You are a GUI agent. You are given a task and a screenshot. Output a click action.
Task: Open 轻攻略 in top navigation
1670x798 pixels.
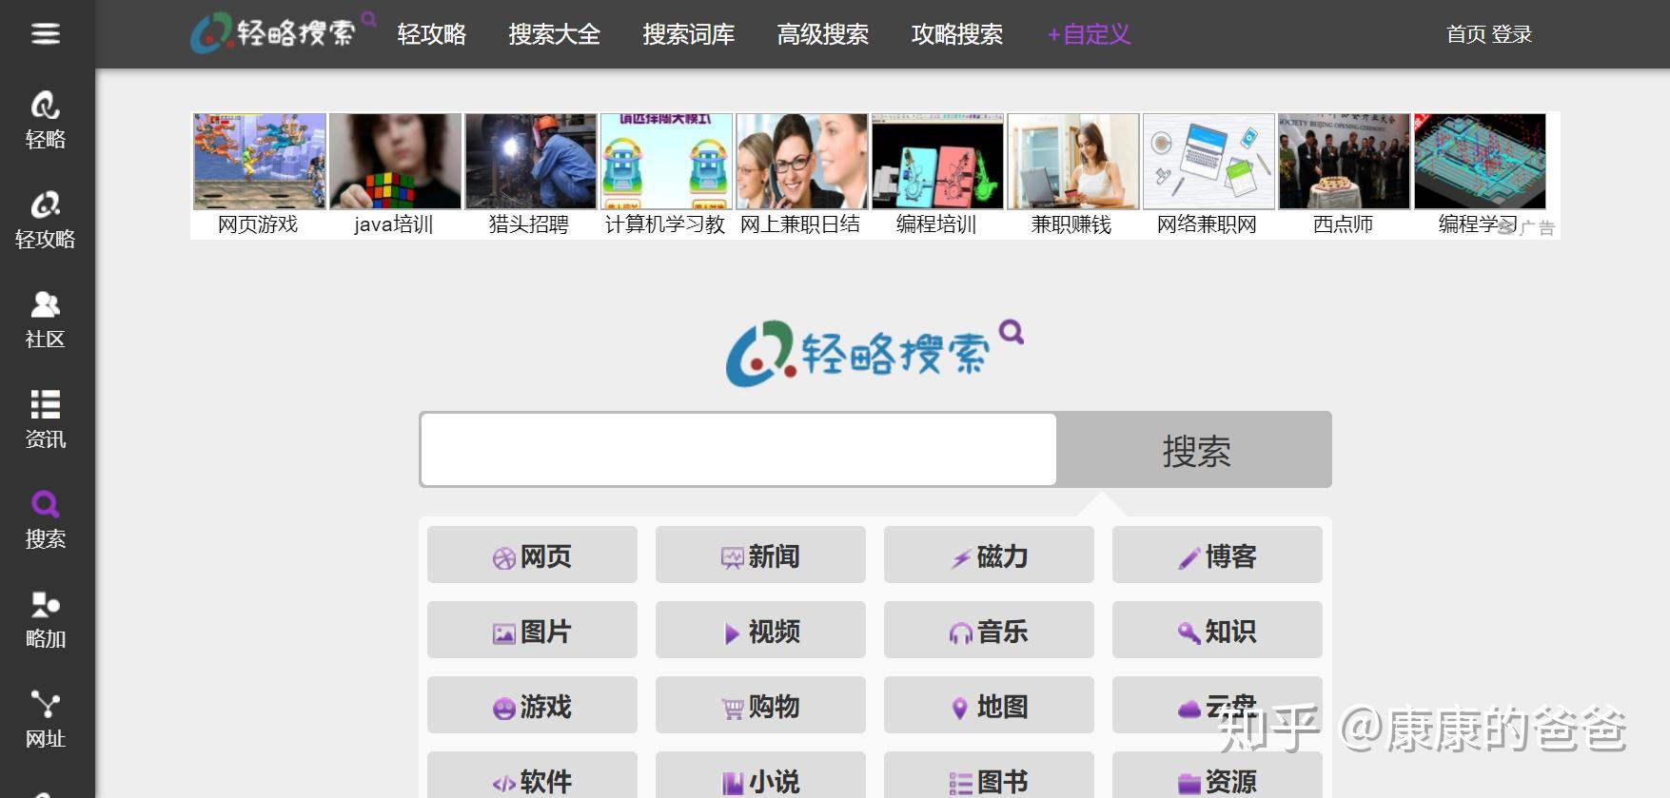coord(432,34)
